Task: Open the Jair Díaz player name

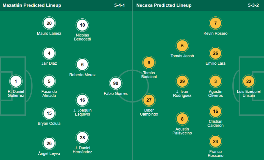Action: coord(49,63)
